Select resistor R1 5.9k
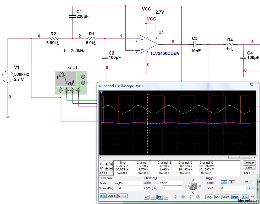Screen dimensions: 260x204 point(92,39)
